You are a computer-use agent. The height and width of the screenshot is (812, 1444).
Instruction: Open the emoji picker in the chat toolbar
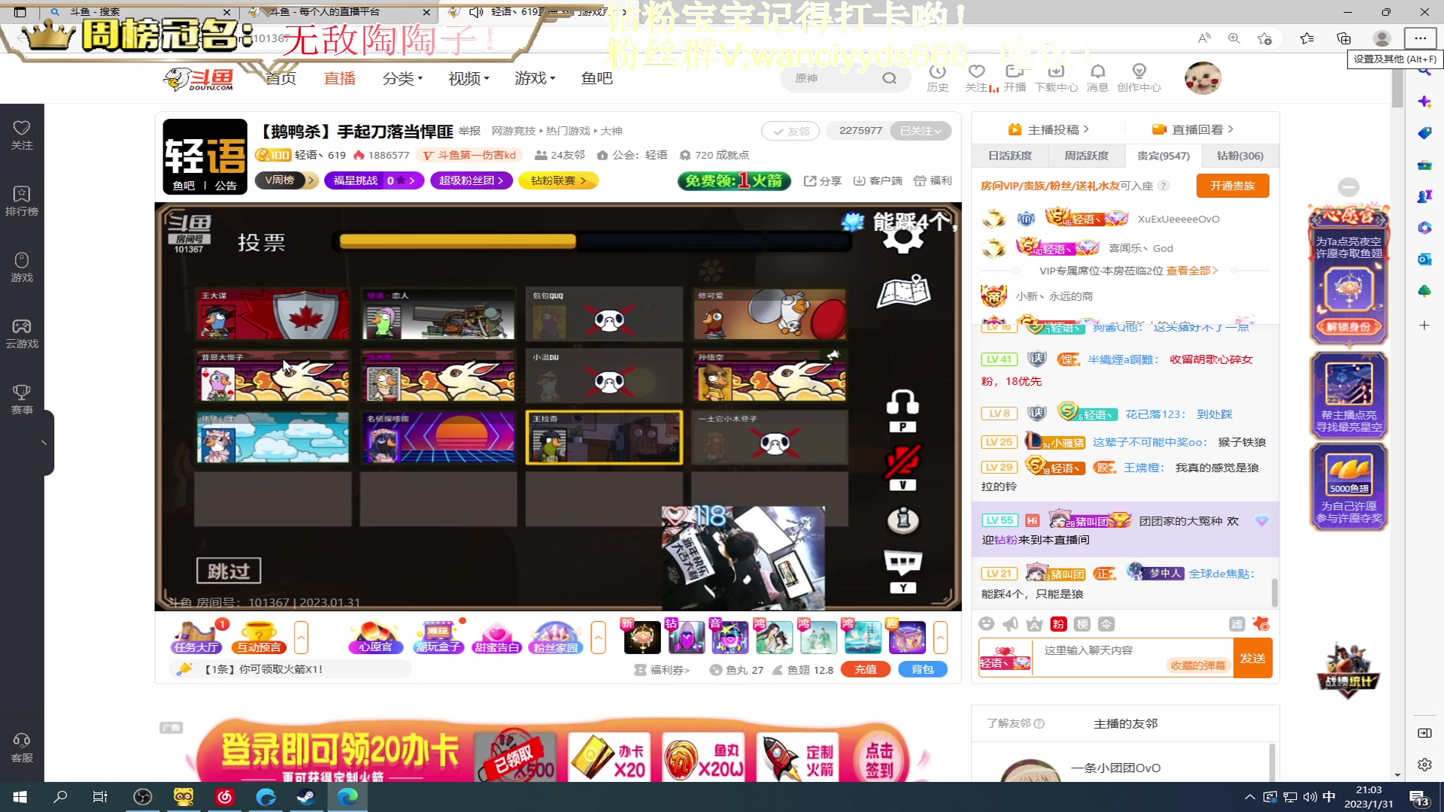coord(987,623)
